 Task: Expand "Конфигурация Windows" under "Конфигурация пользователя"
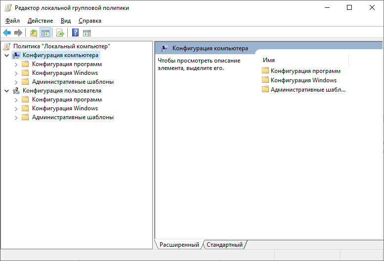tap(16, 108)
